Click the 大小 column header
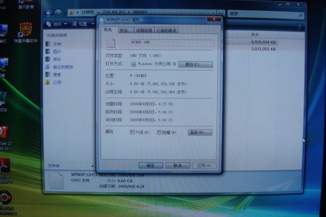The width and height of the screenshot is (326, 217). tap(255, 34)
